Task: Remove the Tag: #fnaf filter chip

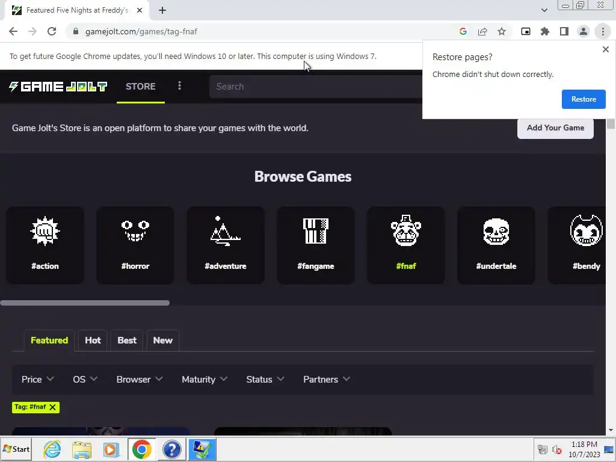Action: pos(53,407)
